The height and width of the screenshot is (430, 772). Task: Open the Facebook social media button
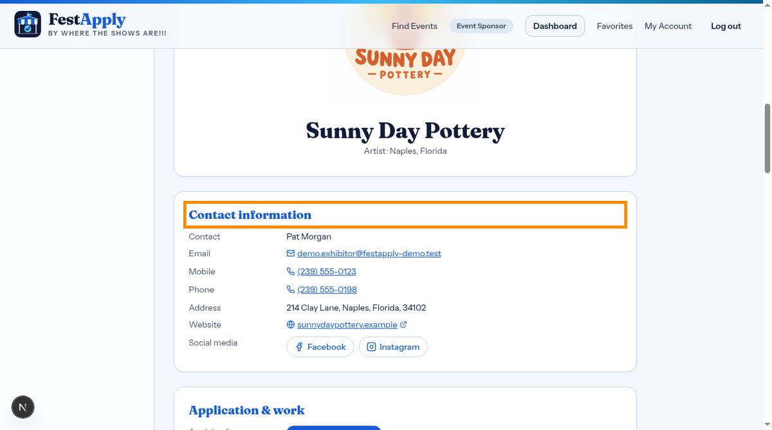[x=320, y=347]
